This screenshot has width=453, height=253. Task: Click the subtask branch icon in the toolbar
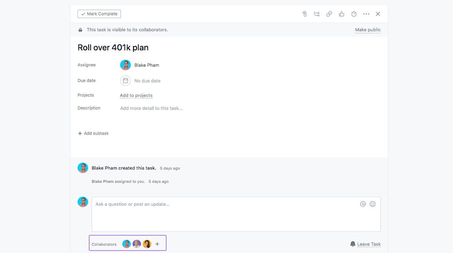(x=317, y=14)
